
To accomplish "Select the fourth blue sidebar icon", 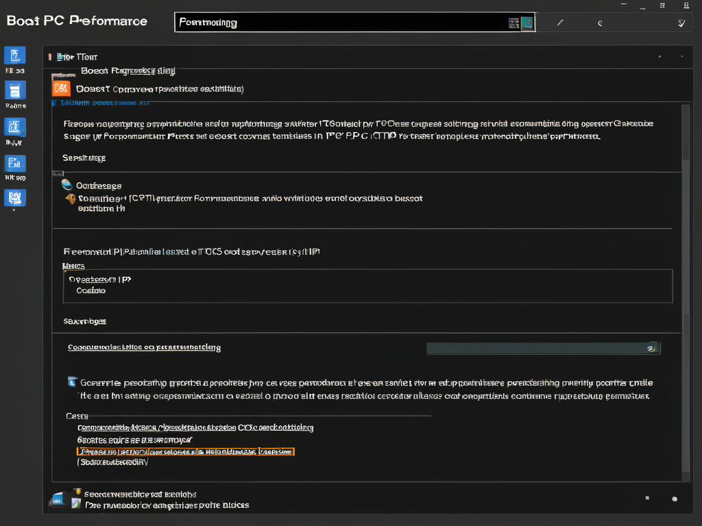I will click(x=14, y=163).
